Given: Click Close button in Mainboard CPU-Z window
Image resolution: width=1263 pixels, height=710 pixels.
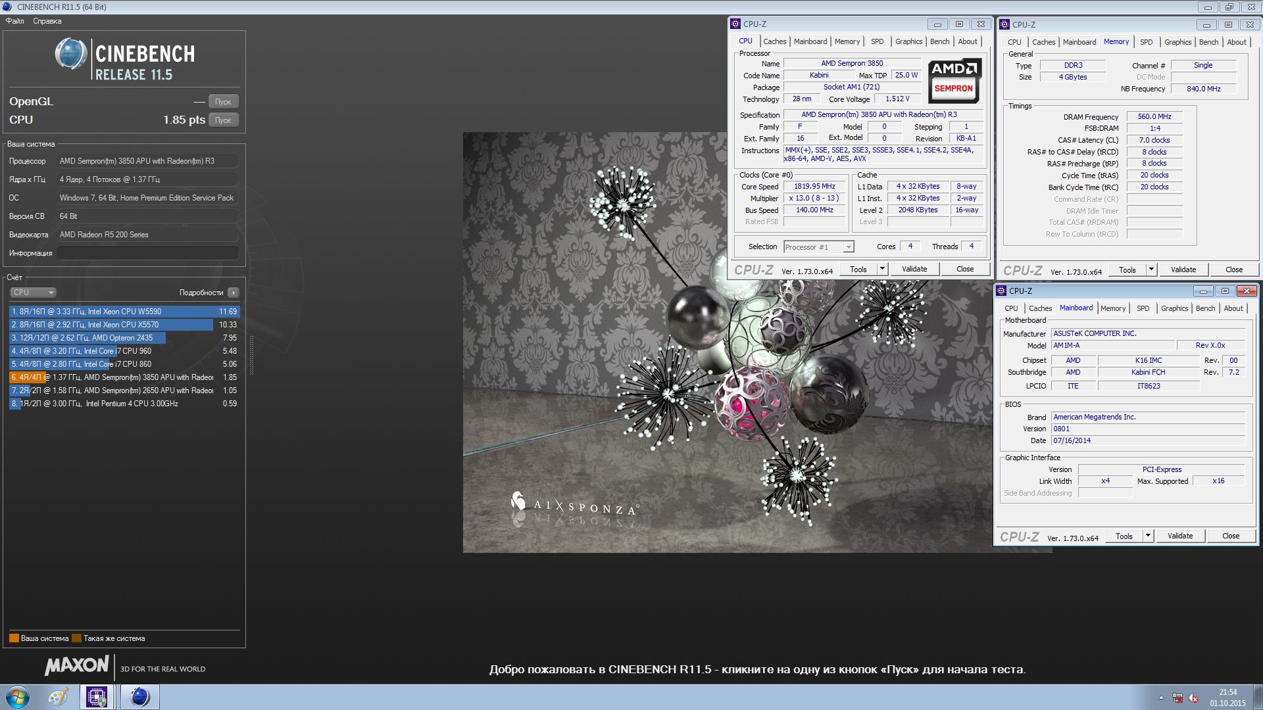Looking at the screenshot, I should click(1230, 536).
